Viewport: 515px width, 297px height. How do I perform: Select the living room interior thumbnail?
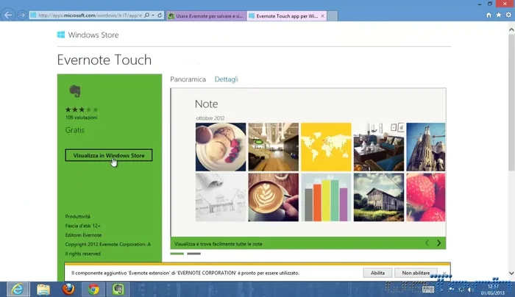379,147
